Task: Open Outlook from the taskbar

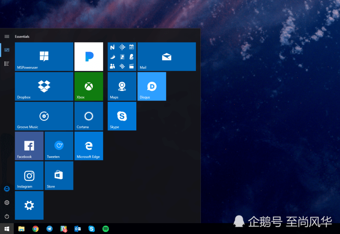Action: tap(78, 229)
